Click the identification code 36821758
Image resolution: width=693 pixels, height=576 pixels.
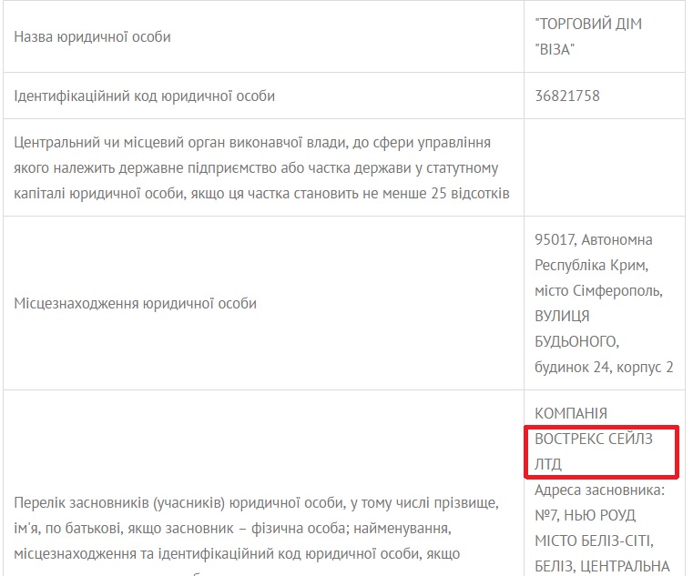pyautogui.click(x=567, y=96)
